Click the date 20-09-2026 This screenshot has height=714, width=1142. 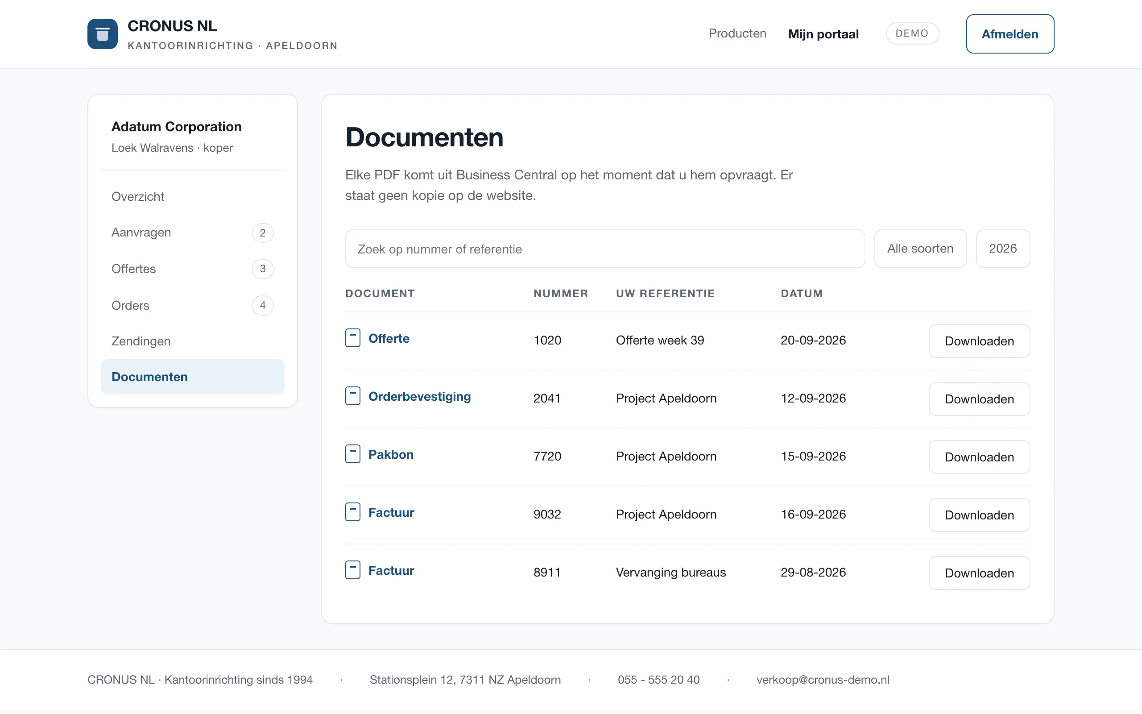(x=813, y=340)
